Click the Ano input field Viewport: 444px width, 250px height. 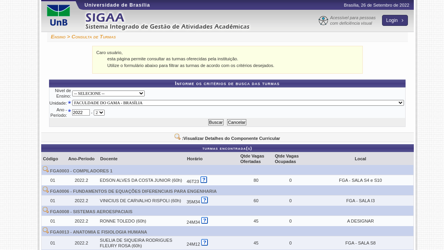pyautogui.click(x=81, y=113)
